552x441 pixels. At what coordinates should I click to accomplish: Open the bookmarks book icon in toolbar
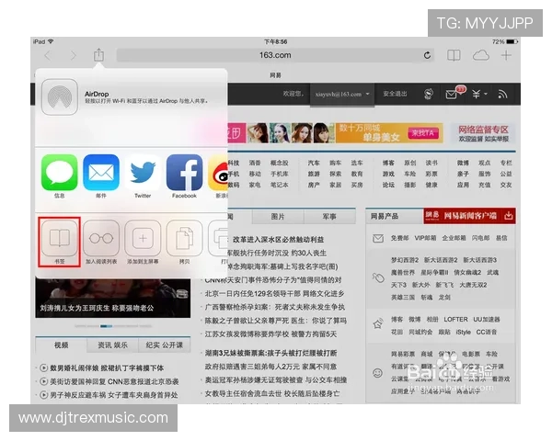click(x=454, y=55)
